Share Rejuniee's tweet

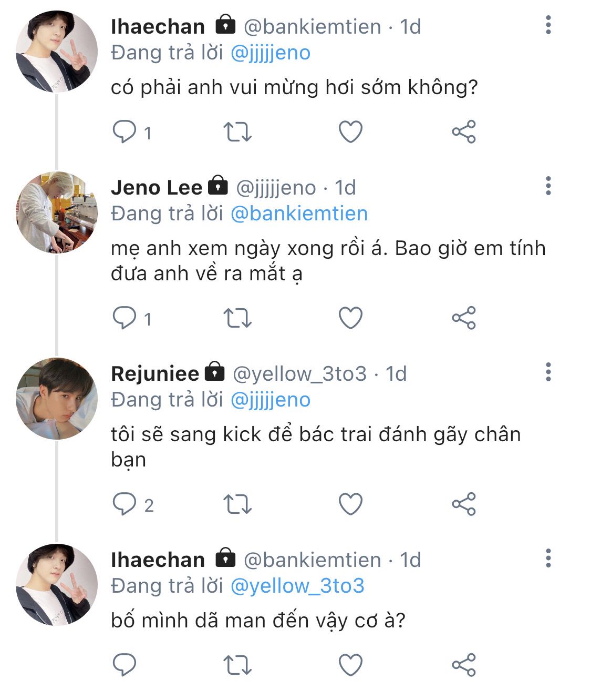tap(464, 504)
